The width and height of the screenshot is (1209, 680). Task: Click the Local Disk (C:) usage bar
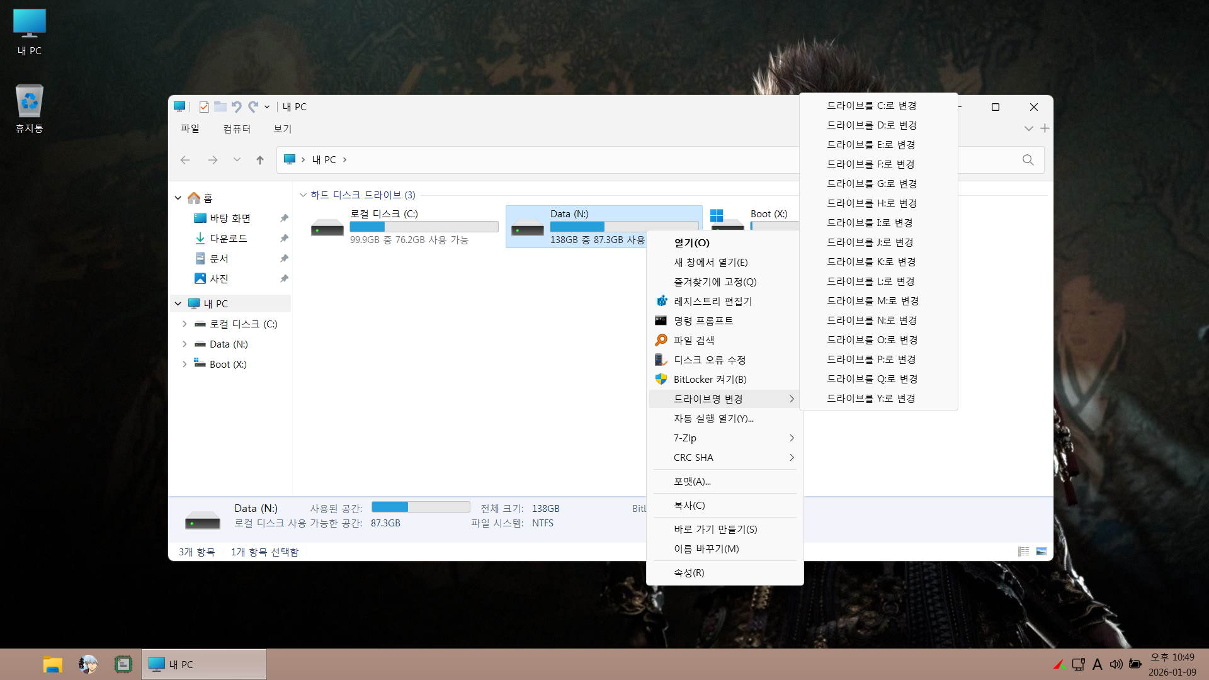coord(424,227)
